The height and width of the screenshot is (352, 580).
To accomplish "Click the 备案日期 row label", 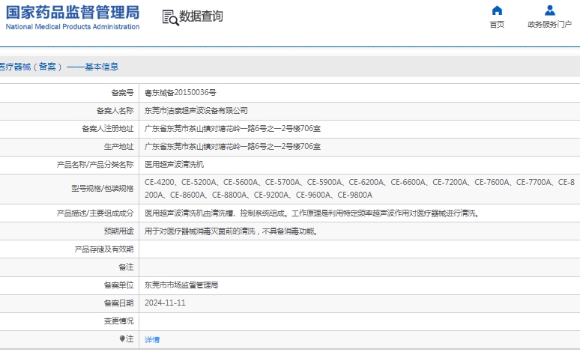I will (118, 303).
